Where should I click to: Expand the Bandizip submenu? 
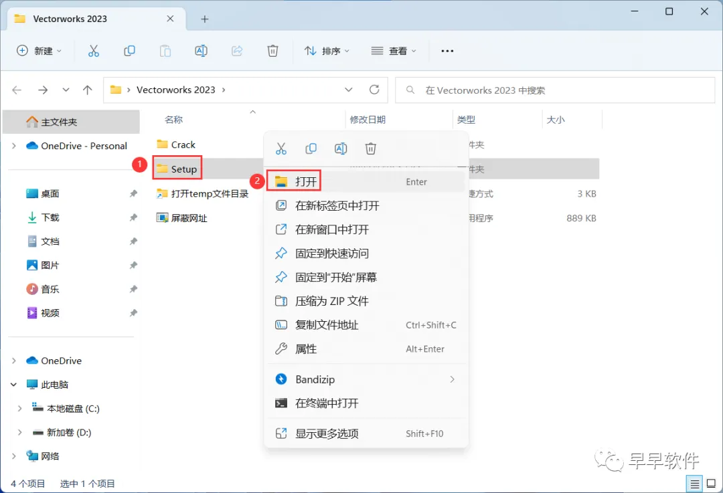tap(452, 379)
